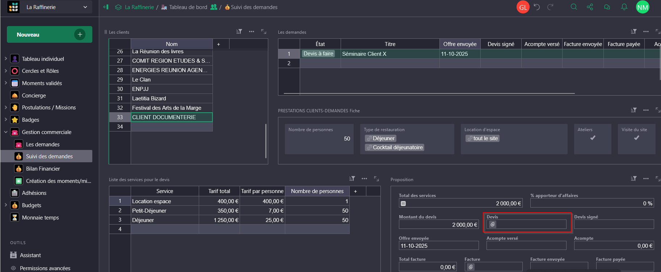This screenshot has width=661, height=272.
Task: Open search with magnifier icon
Action: (574, 7)
